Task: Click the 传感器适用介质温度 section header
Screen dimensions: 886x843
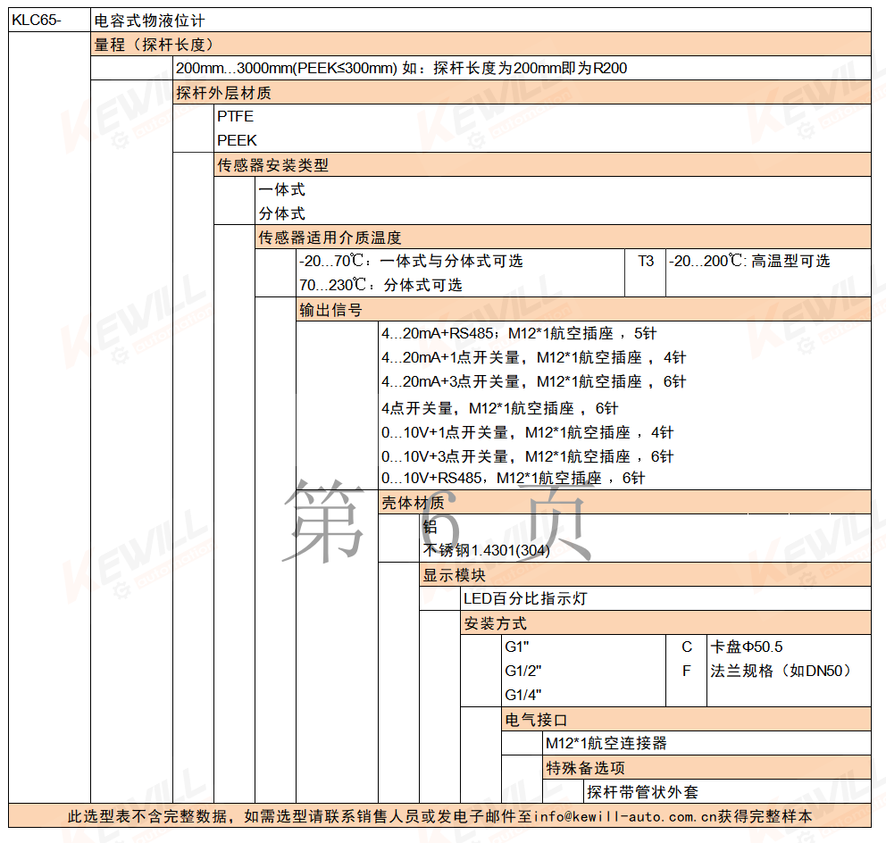Action: click(x=564, y=238)
